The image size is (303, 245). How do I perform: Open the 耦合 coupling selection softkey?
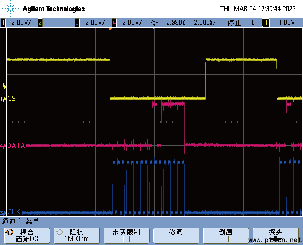click(27, 236)
